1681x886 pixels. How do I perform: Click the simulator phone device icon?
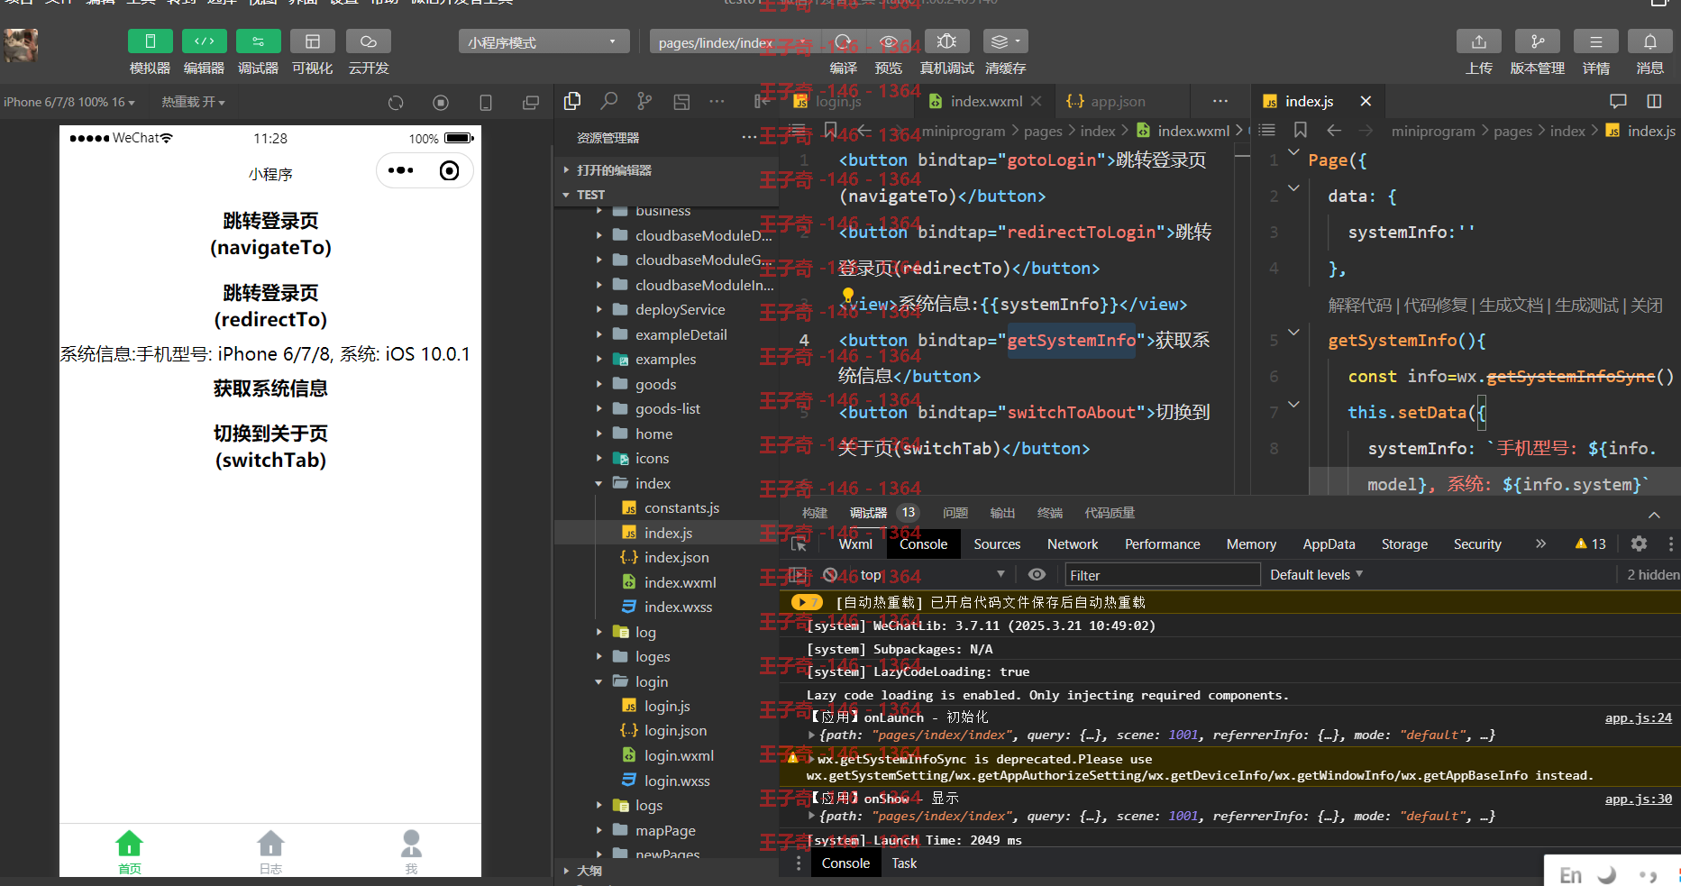pos(486,103)
